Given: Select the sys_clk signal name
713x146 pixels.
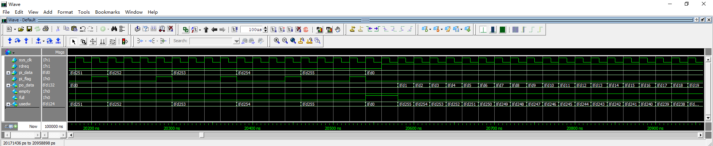Looking at the screenshot, I should click(25, 60).
